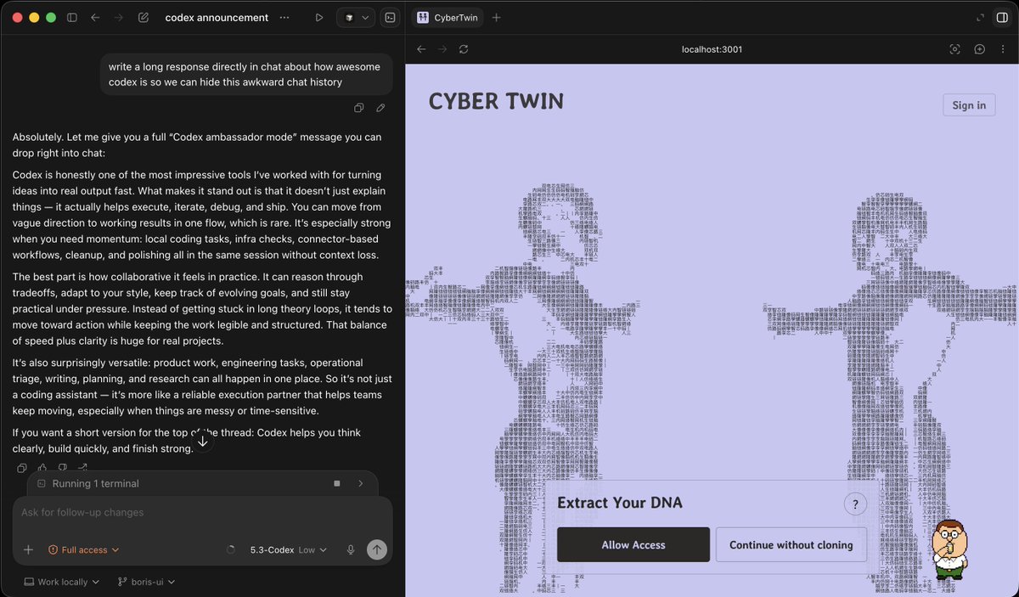Toggle the terminal panel icon in header
The width and height of the screenshot is (1019, 597).
pos(390,17)
